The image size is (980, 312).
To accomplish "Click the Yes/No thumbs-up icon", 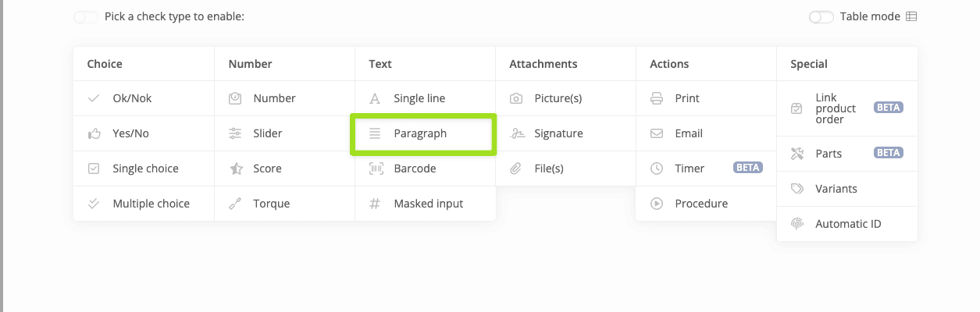I will (94, 133).
